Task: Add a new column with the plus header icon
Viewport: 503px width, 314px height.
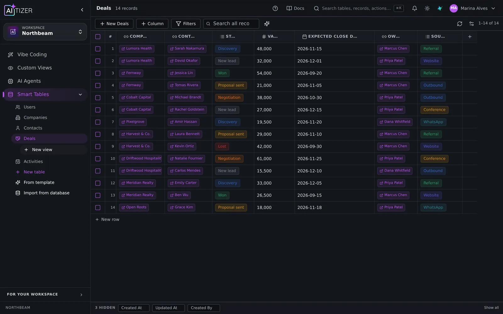Action: (x=470, y=36)
